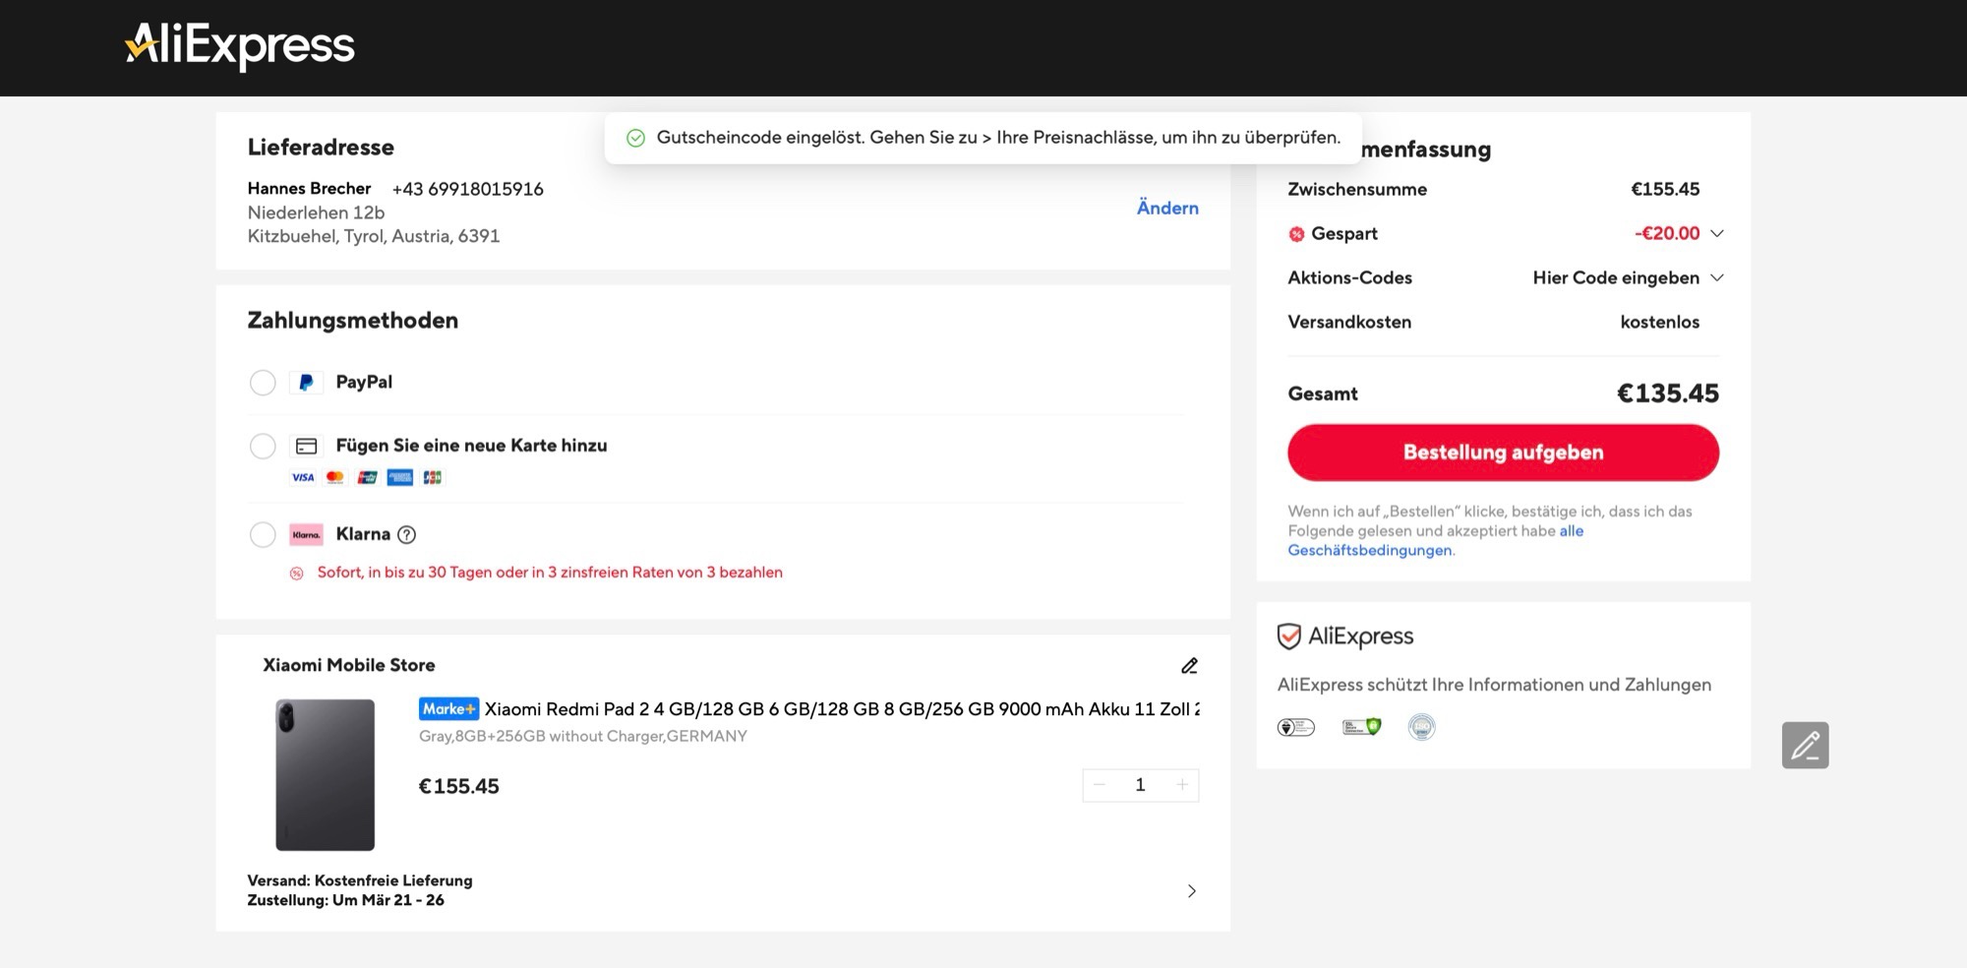Click the Klarna installment promo text

pyautogui.click(x=550, y=573)
